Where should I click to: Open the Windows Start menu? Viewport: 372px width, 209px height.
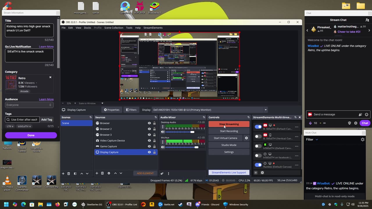(x=6, y=204)
